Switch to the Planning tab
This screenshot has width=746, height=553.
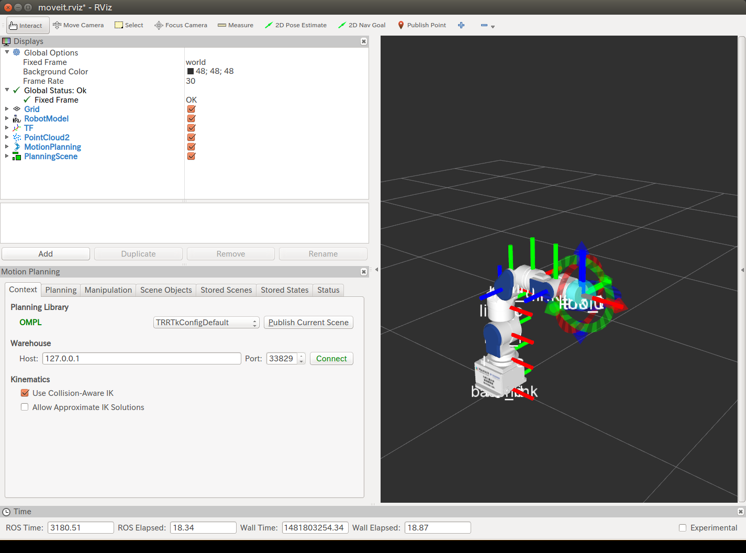pyautogui.click(x=61, y=290)
